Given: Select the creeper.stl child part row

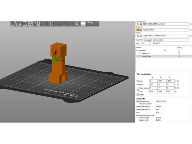Looking at the screenshot, I should (163, 53).
